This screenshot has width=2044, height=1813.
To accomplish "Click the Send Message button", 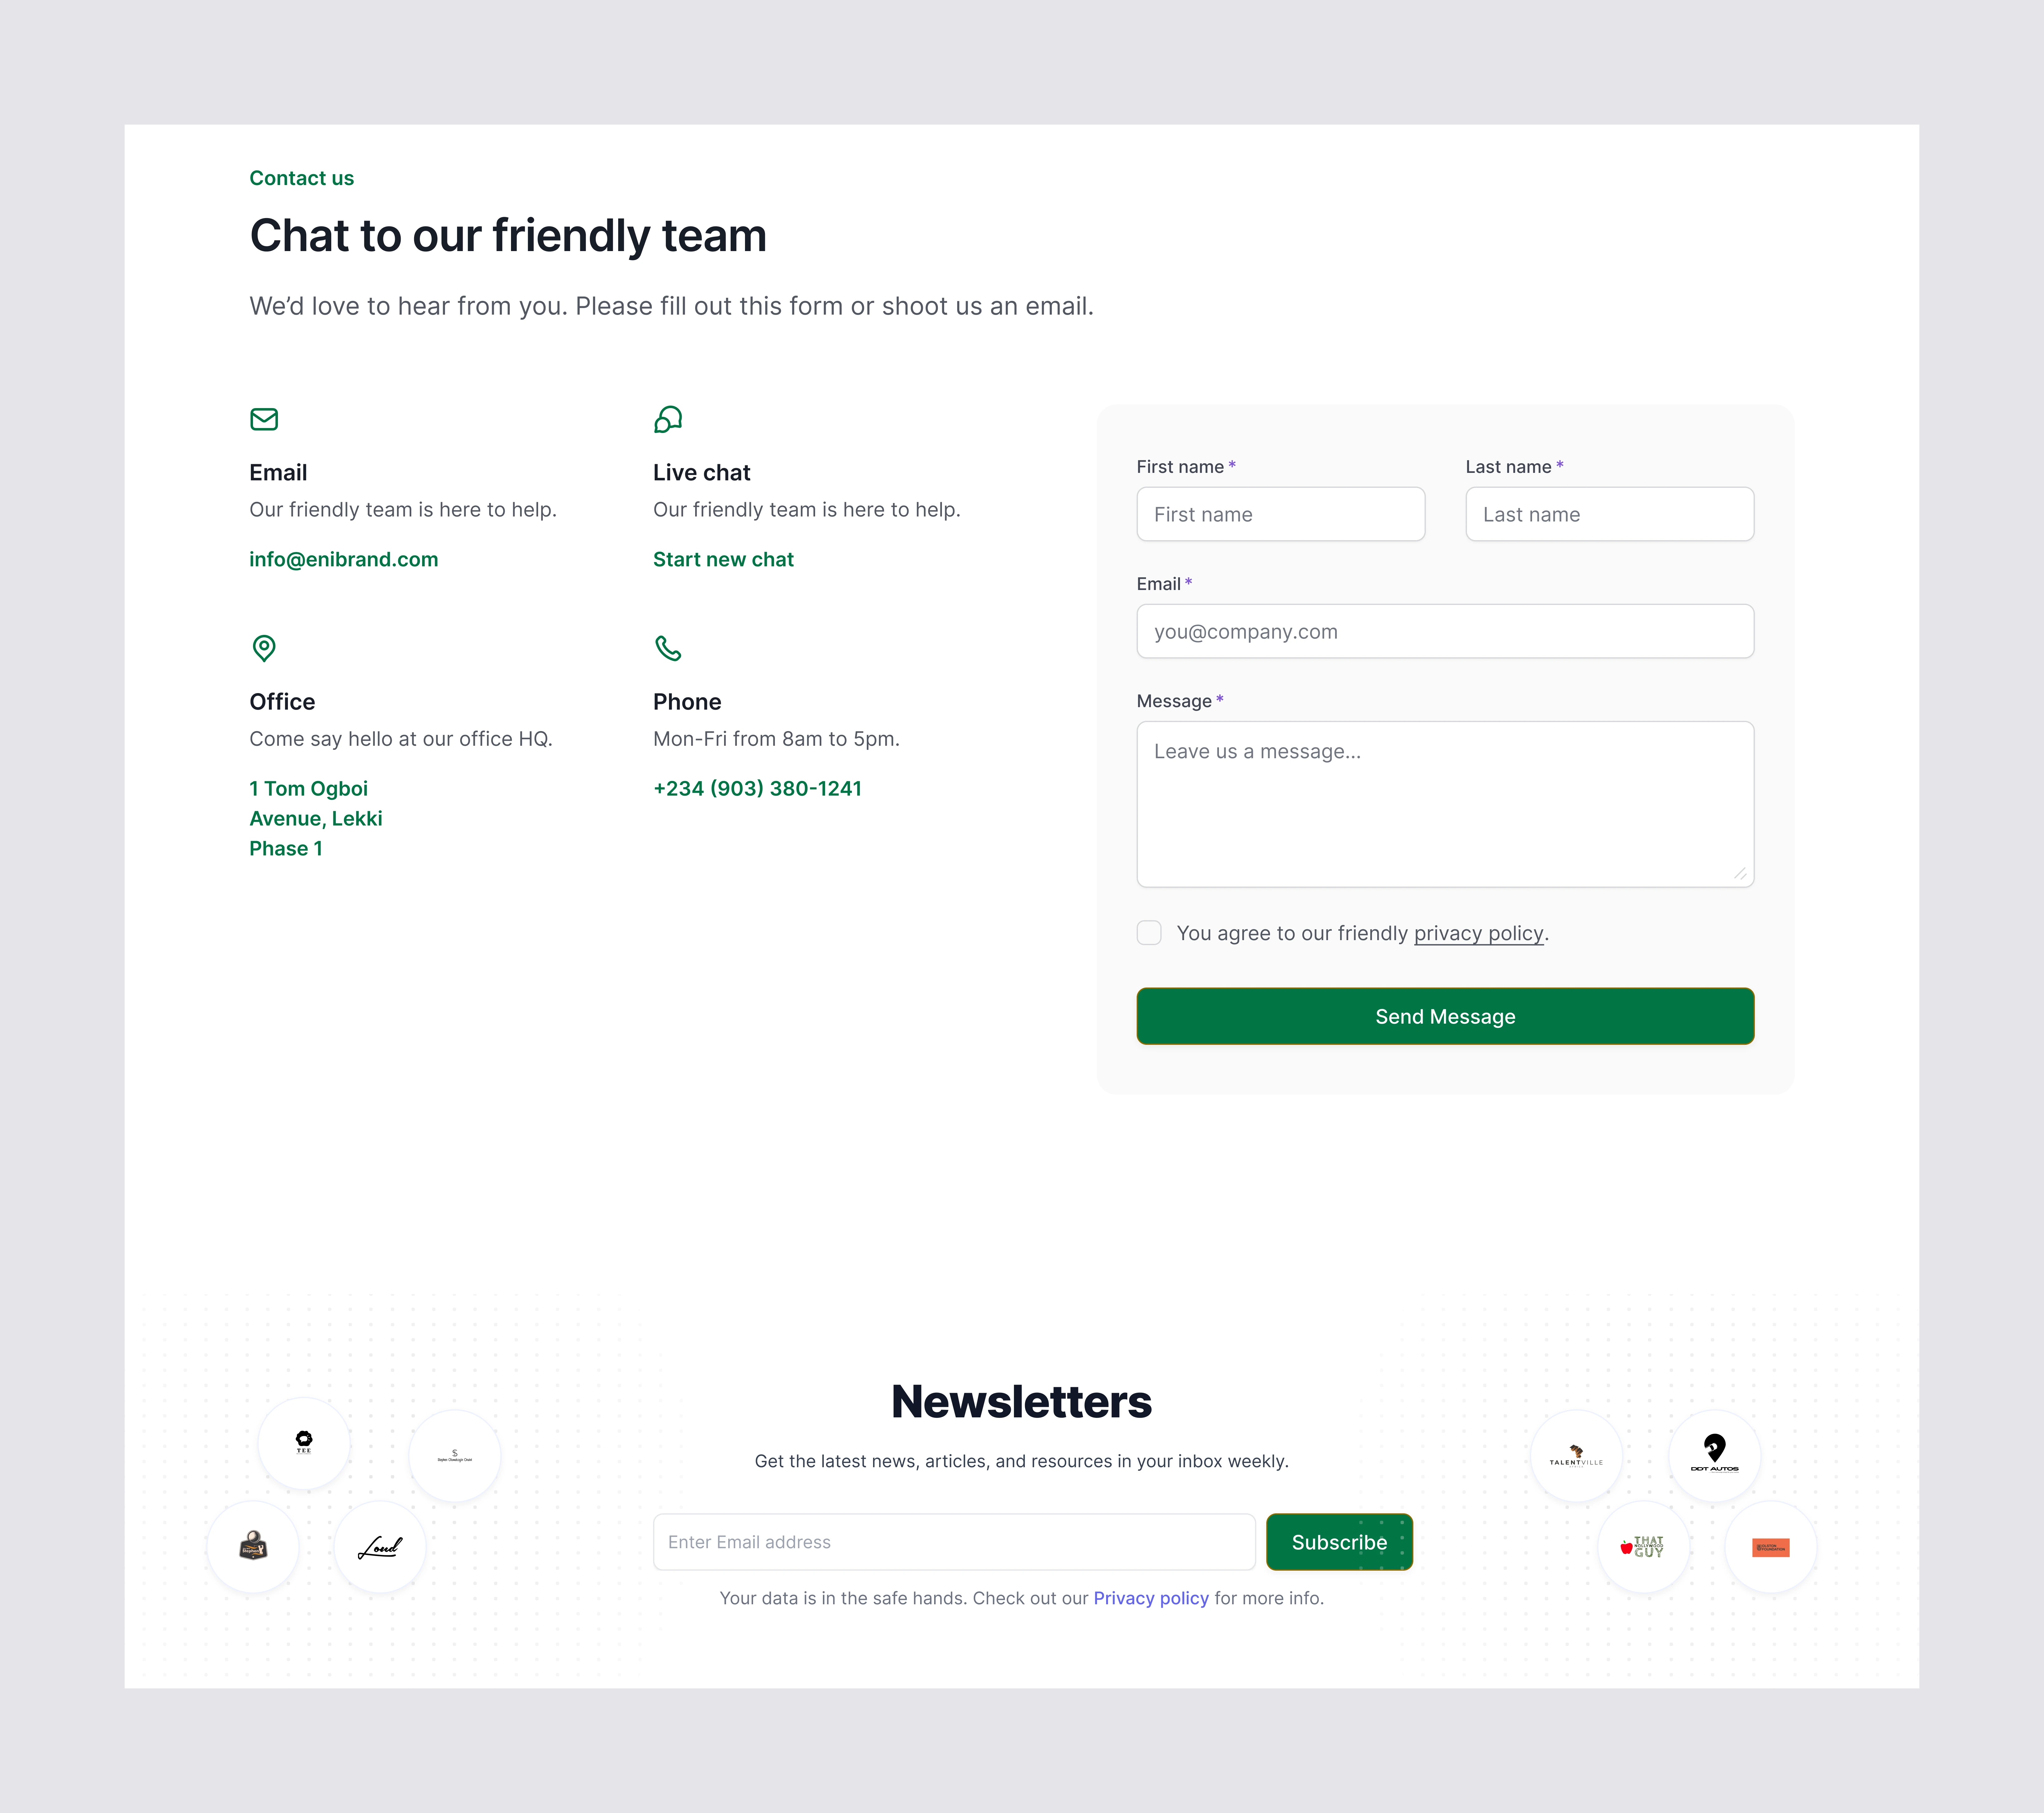I will pyautogui.click(x=1445, y=1016).
